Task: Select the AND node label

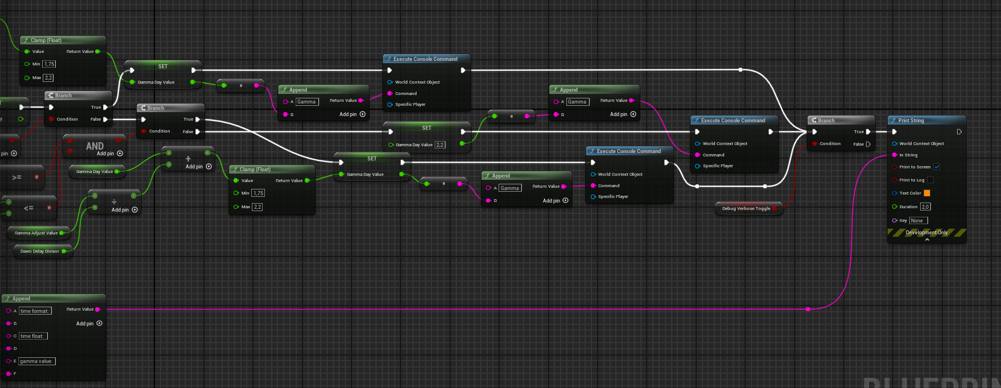Action: 95,146
